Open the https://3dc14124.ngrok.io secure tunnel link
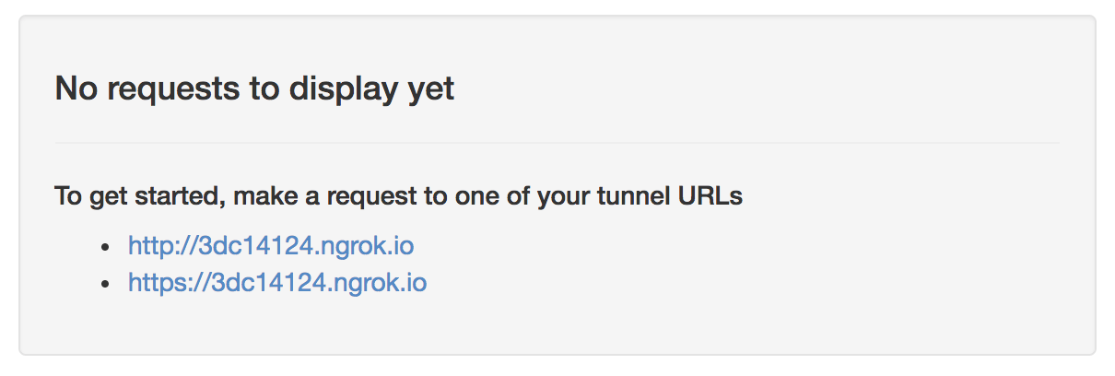1115x376 pixels. point(276,281)
